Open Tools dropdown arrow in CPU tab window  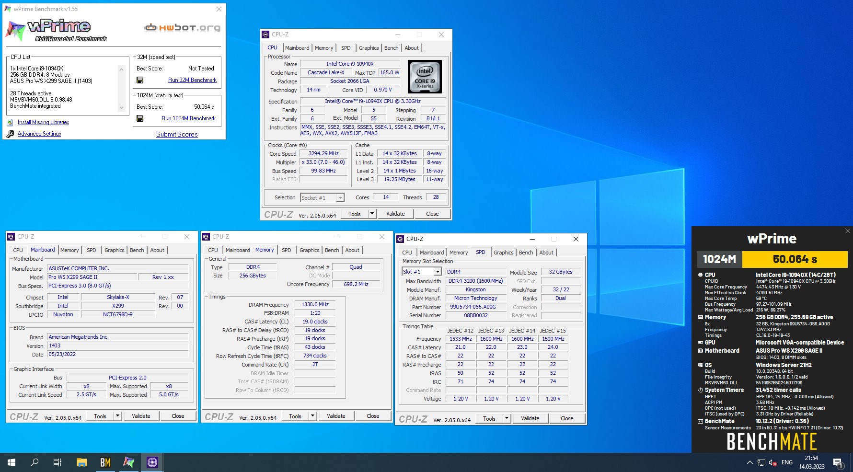pyautogui.click(x=372, y=214)
